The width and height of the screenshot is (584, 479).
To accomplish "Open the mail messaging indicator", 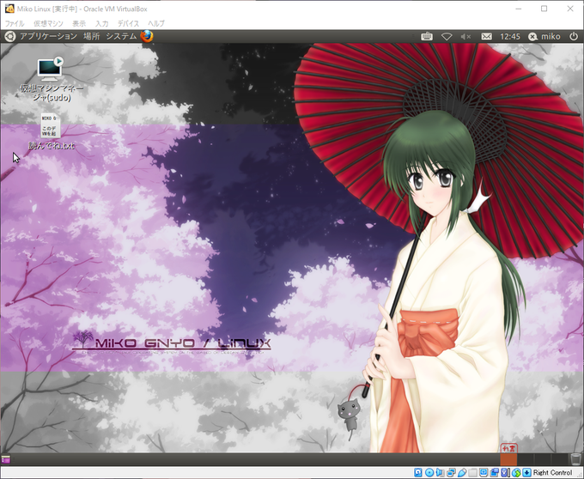I will (x=486, y=36).
